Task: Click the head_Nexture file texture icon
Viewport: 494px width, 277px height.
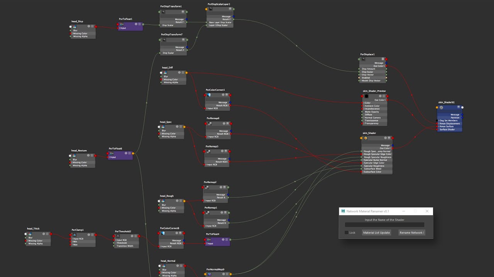Action: click(x=74, y=155)
